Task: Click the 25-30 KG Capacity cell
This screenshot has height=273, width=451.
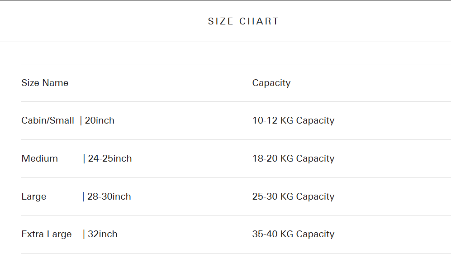Action: click(293, 196)
